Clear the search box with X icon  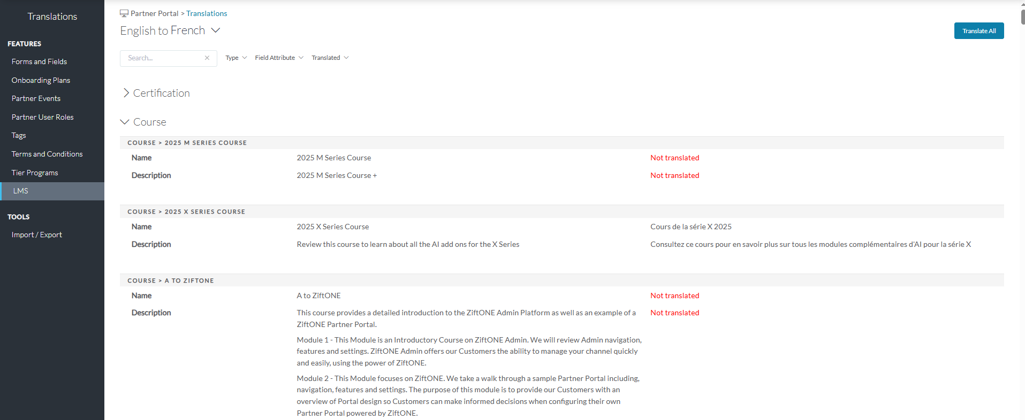pos(207,58)
